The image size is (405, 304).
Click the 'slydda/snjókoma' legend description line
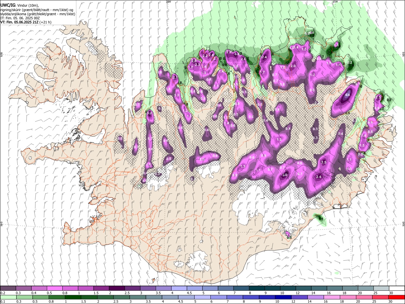tap(38, 14)
